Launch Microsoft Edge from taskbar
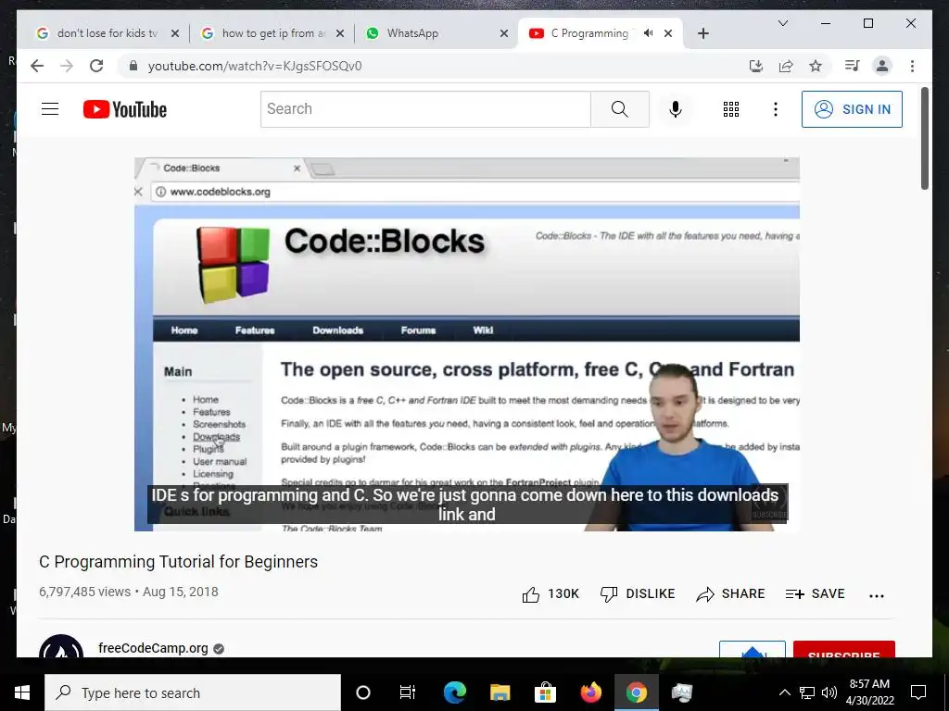The height and width of the screenshot is (711, 949). tap(454, 692)
